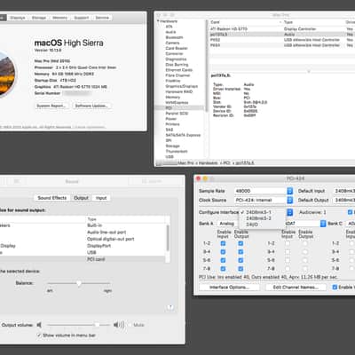The height and width of the screenshot is (355, 355).
Task: Enable Input checkbox for Bank A 1-2
Action: 223,243
